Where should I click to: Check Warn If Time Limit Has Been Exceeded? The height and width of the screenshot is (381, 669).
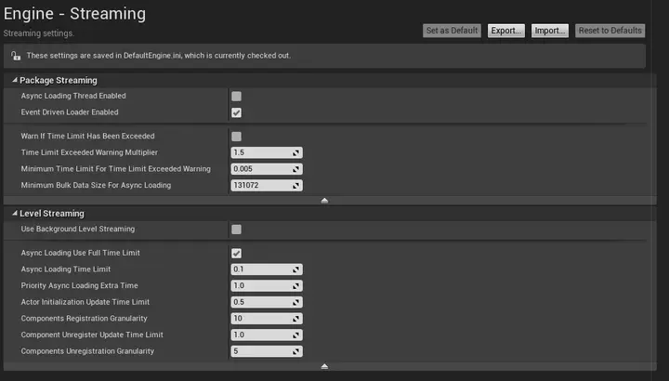pyautogui.click(x=236, y=137)
